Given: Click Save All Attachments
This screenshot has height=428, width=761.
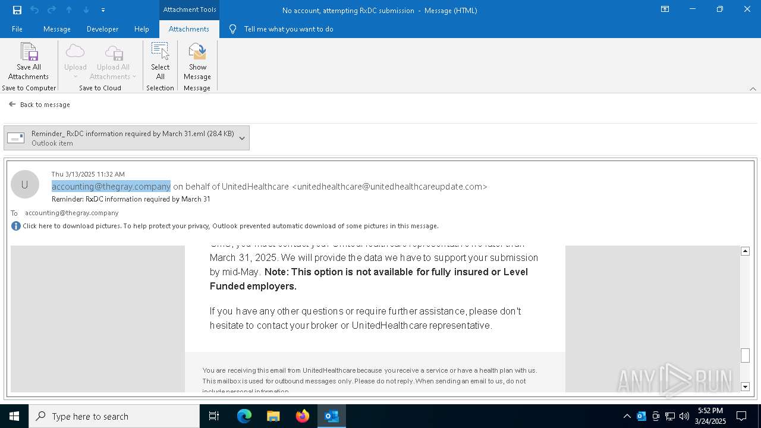Looking at the screenshot, I should tap(29, 61).
